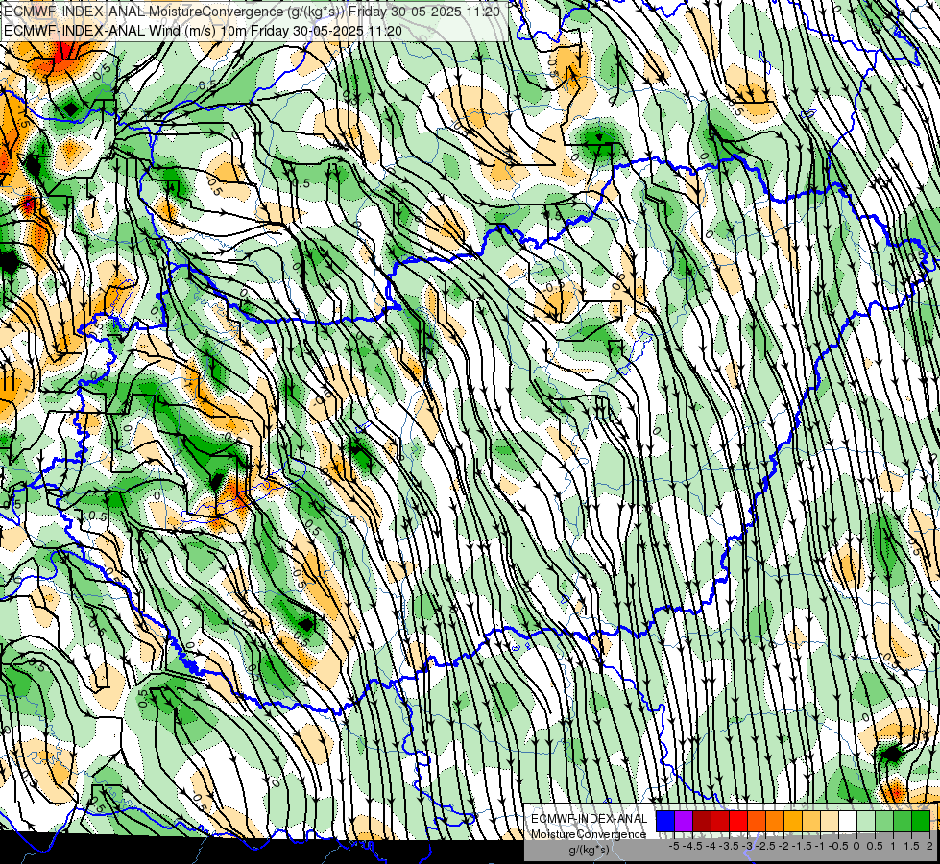Click the '-5' tick label in legend

click(674, 846)
